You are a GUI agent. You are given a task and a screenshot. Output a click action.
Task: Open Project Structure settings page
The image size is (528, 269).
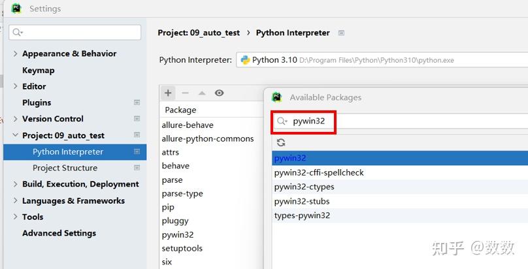click(65, 168)
